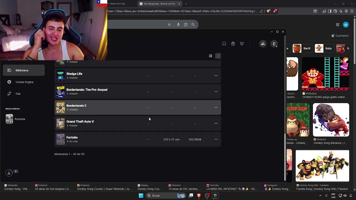Install Grand Theft Auto V
This screenshot has width=356, height=200.
pos(72,126)
